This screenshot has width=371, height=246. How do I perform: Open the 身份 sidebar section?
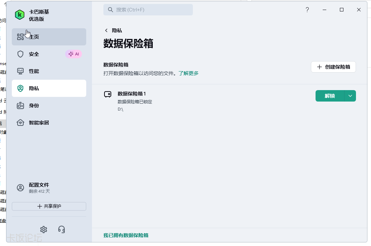pos(49,105)
